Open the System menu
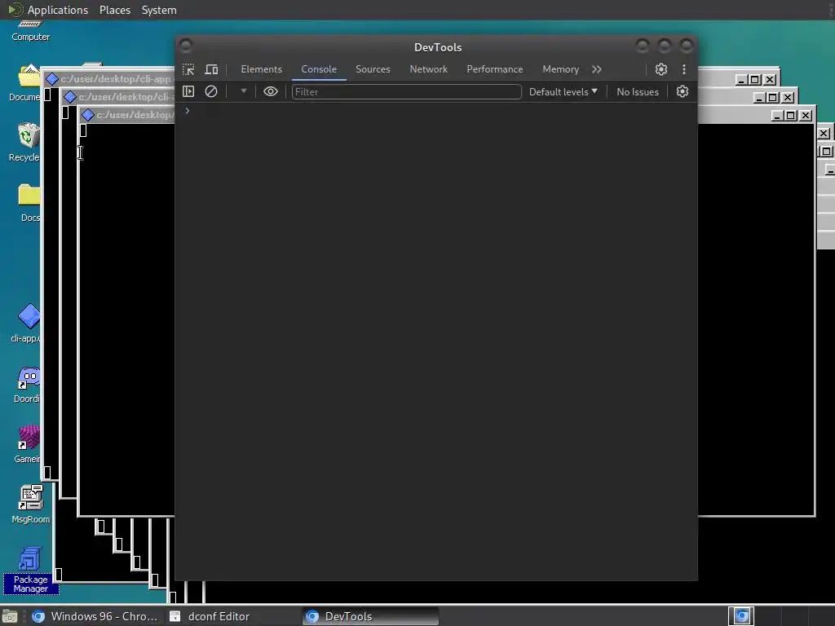Image resolution: width=835 pixels, height=626 pixels. [159, 10]
